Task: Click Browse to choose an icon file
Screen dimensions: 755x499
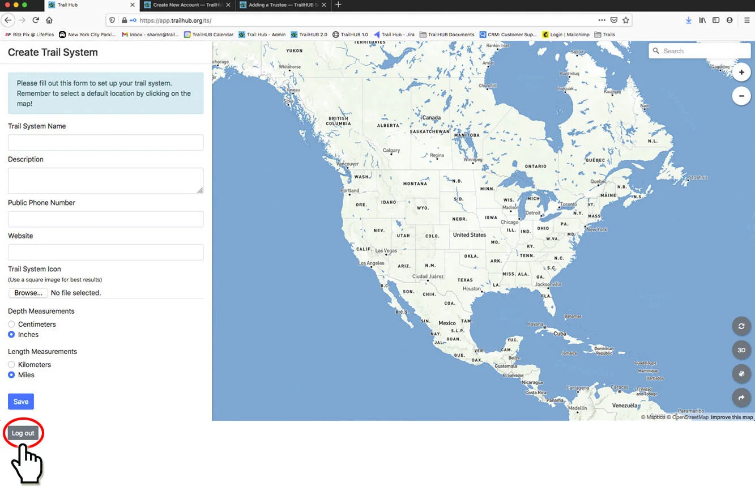Action: click(x=28, y=293)
